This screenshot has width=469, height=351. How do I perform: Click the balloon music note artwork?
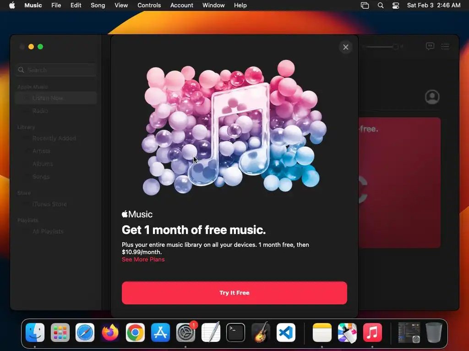tap(234, 127)
